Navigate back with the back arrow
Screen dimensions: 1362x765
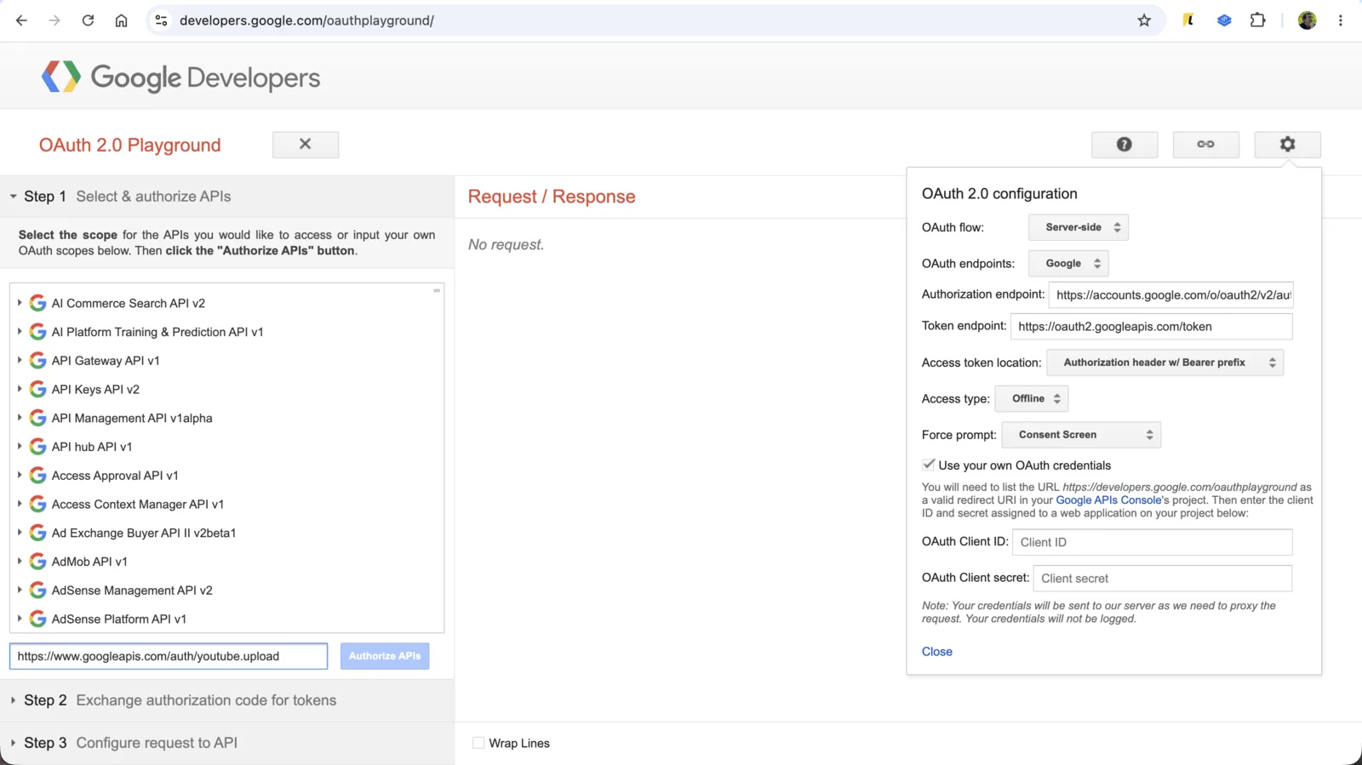click(x=21, y=20)
